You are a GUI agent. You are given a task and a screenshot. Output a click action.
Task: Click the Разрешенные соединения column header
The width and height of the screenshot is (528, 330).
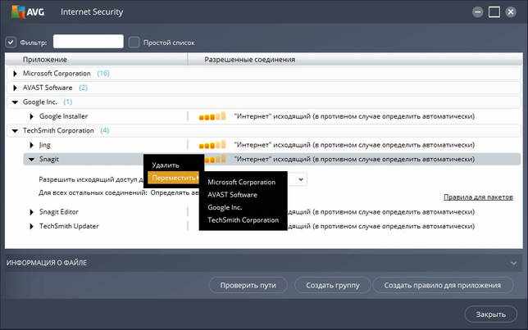pyautogui.click(x=355, y=60)
